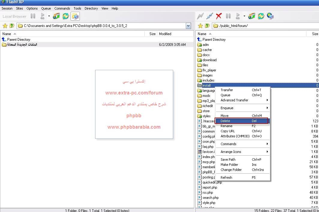This screenshot has width=319, height=212.
Task: Open the Queue menu in menu bar
Action: (46, 8)
